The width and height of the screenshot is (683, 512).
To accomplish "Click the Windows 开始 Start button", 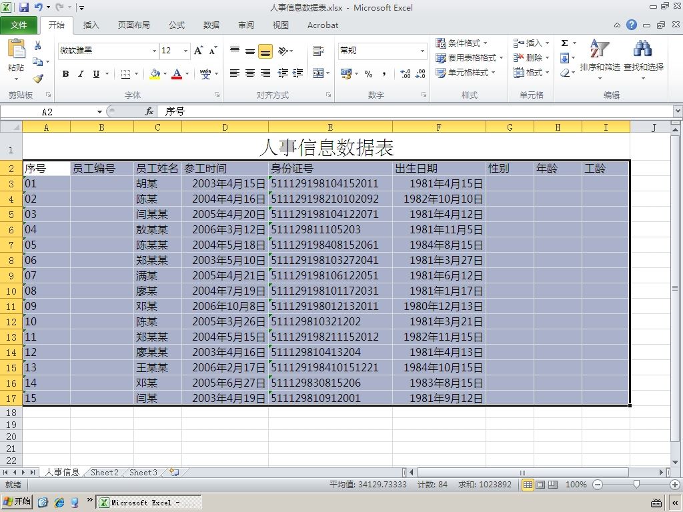I will 17,502.
